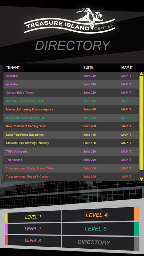
Task: Click Suite 400 cell
Action: [x=90, y=109]
